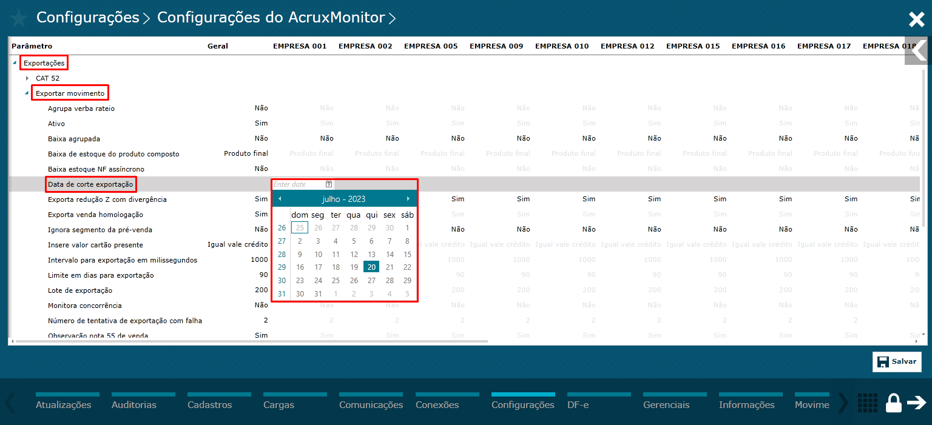The image size is (932, 425).
Task: Select day 25 of June in calendar
Action: click(x=300, y=227)
